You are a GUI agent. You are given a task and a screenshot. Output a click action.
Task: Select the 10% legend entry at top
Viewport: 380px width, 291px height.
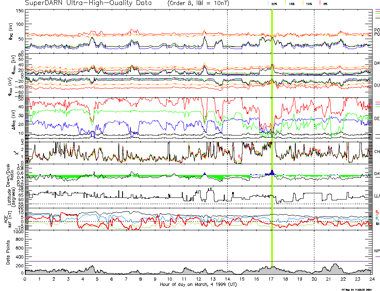coord(309,3)
